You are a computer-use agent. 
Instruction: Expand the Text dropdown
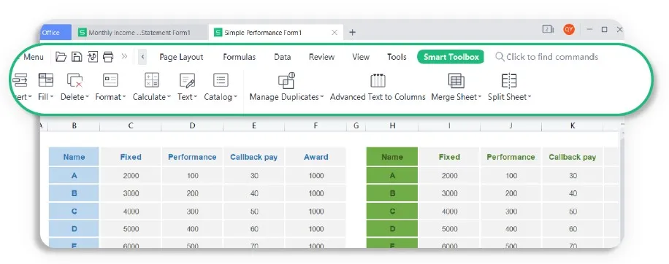coord(196,97)
